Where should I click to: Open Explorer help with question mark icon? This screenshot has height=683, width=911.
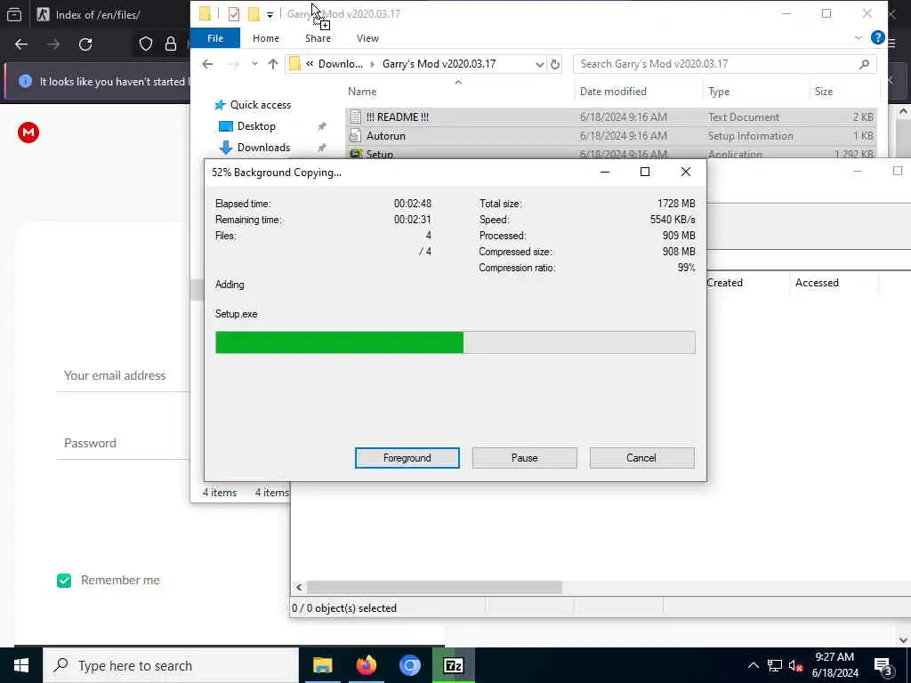[x=877, y=37]
